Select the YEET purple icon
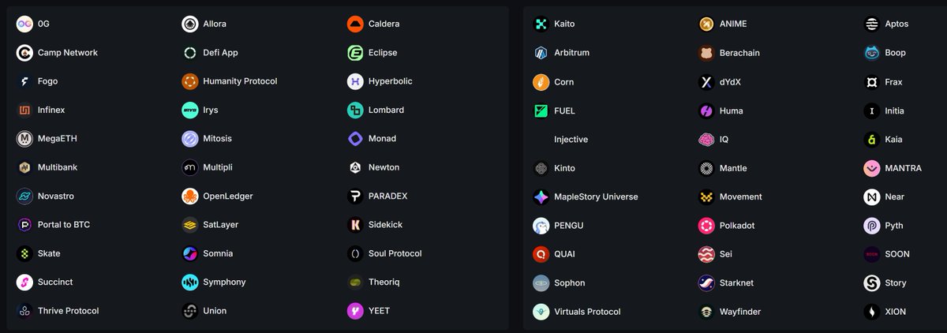The width and height of the screenshot is (947, 333). point(355,311)
